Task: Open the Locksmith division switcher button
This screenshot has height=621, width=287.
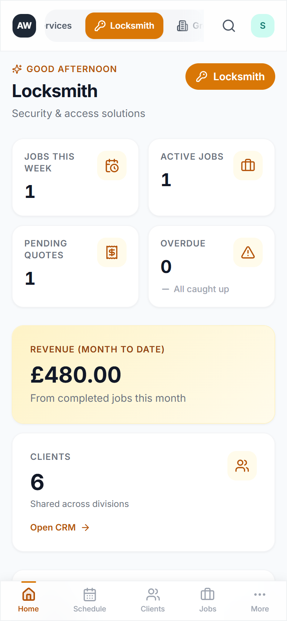Action: [230, 77]
